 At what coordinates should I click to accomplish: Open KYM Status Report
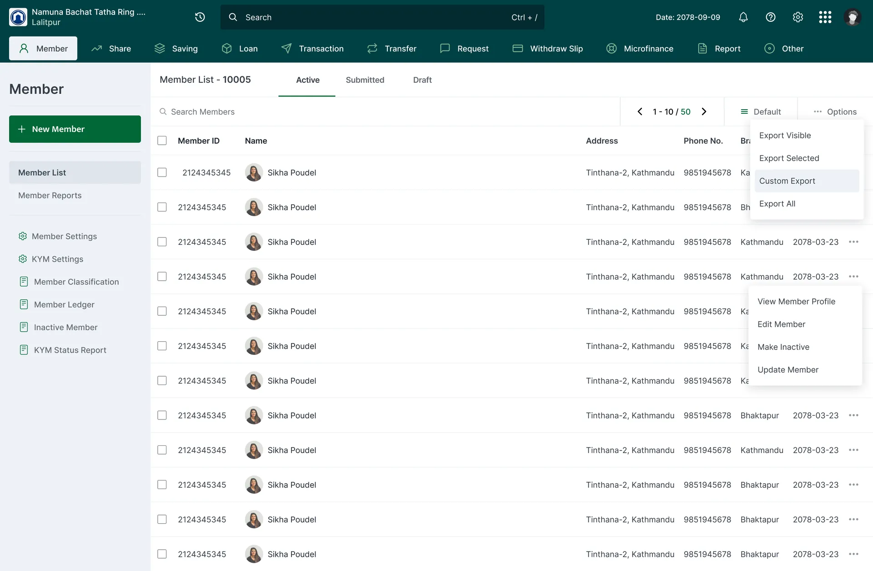coord(62,350)
